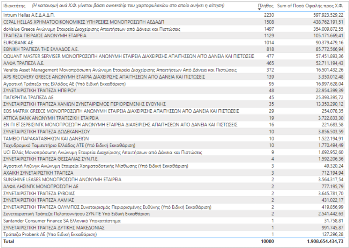Select the ΤΑΜΕΙΟ ΠΑΡΑΚΑΤΑΘΗΚΩΝ ΚΑΙ ΔΑΝΕΙΩΝ row
349x248 pixels.
(x=46, y=139)
